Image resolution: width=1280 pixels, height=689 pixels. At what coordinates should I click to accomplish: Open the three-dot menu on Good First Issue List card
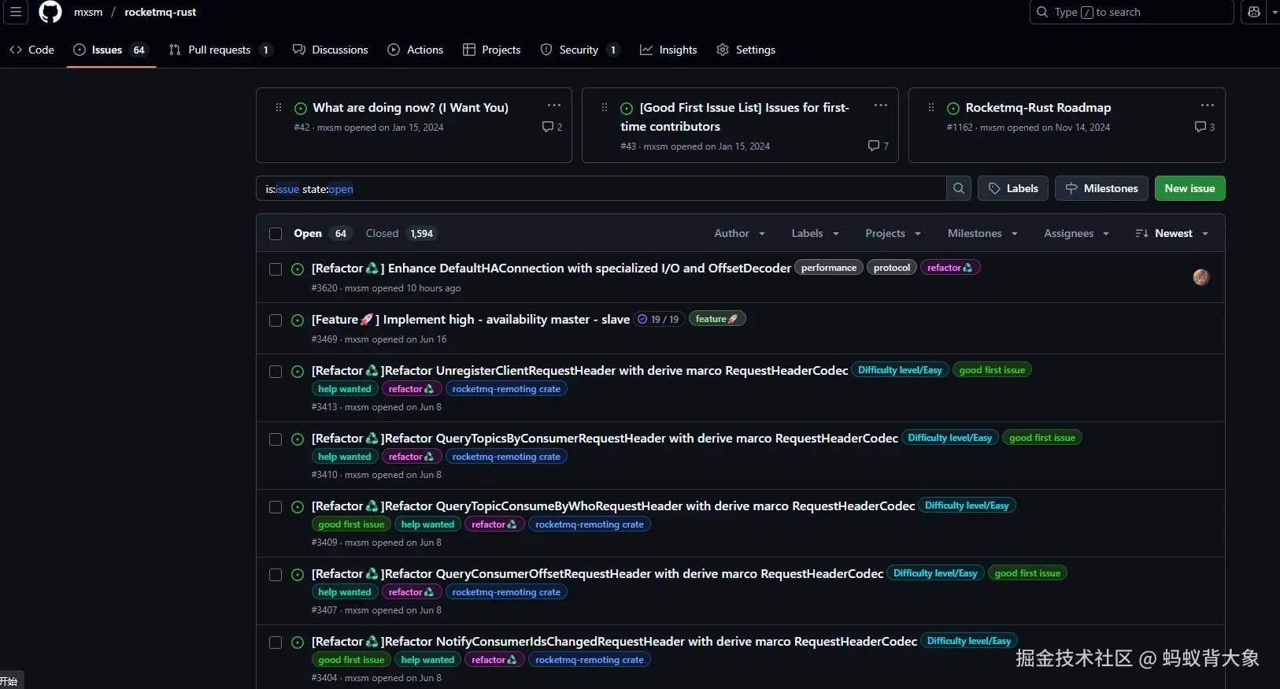point(881,106)
